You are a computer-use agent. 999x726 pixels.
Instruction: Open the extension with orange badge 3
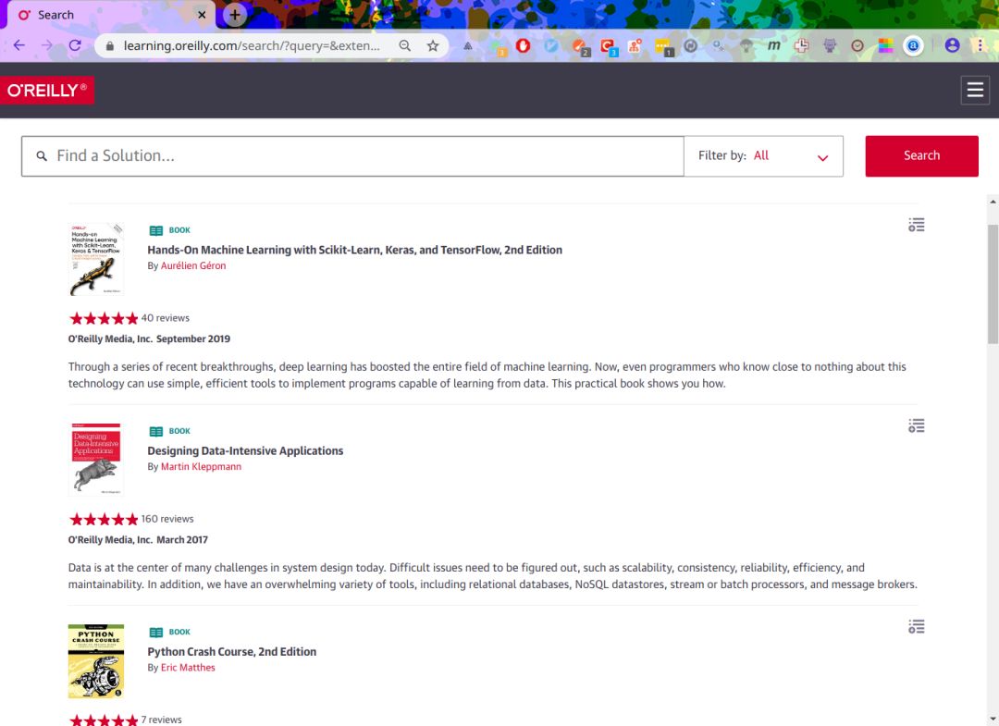pos(497,47)
